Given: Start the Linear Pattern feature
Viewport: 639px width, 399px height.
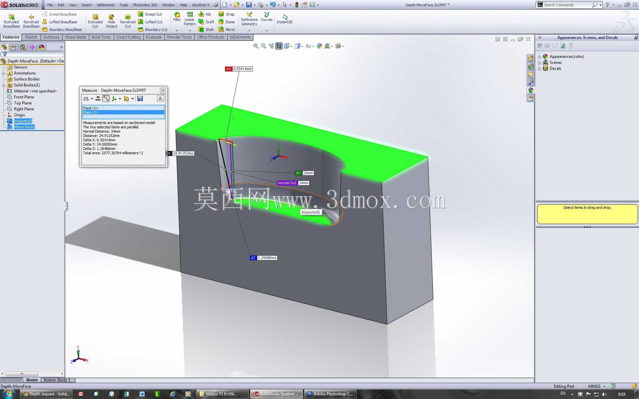Looking at the screenshot, I should tap(190, 19).
